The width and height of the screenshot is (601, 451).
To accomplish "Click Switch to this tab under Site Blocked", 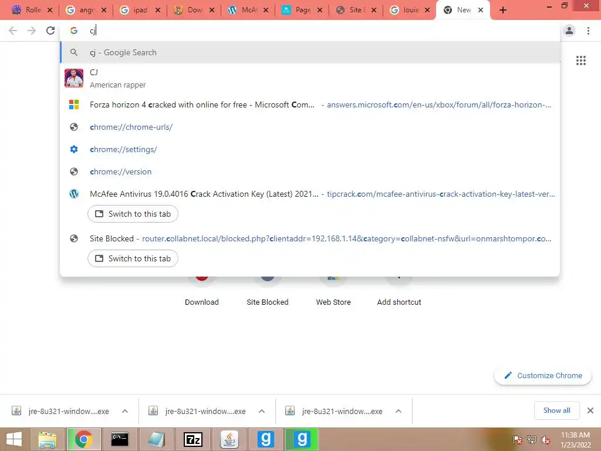I will 133,258.
